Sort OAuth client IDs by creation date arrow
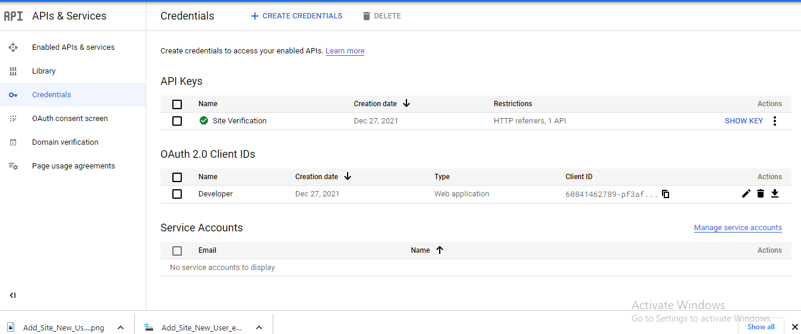 coord(348,176)
